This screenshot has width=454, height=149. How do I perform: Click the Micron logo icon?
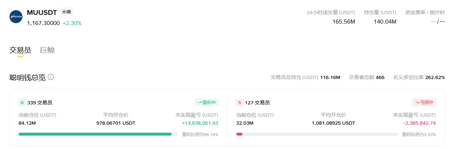(16, 17)
